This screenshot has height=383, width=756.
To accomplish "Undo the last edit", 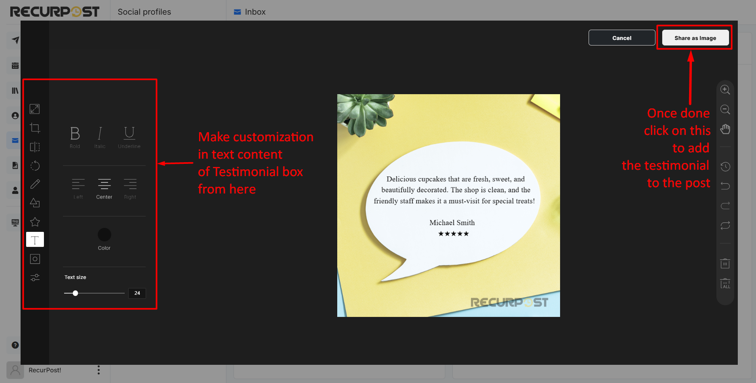I will pos(725,186).
